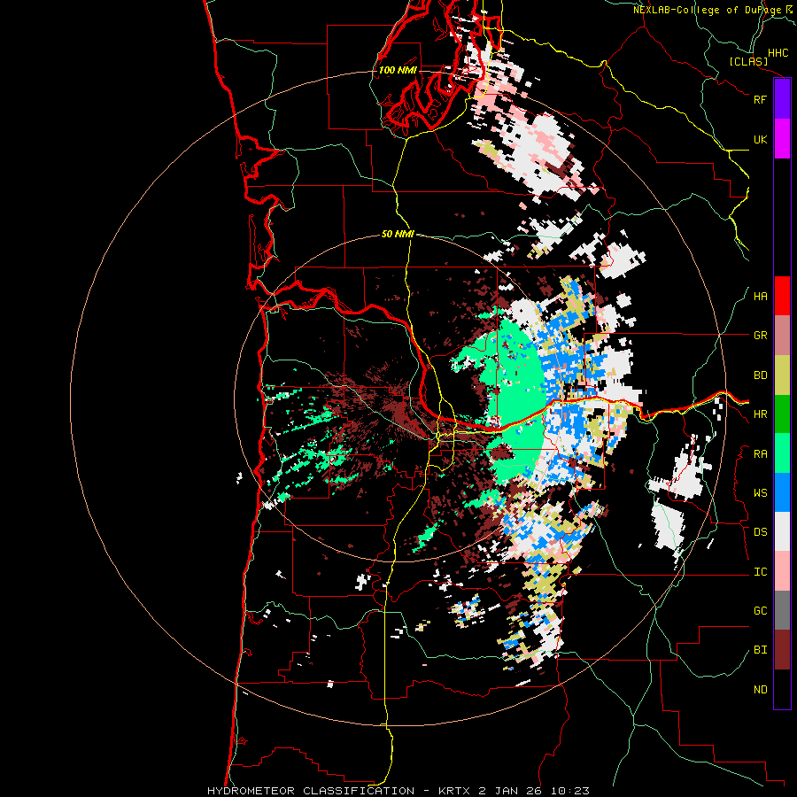Click the RF legend label
The width and height of the screenshot is (797, 797).
click(760, 99)
